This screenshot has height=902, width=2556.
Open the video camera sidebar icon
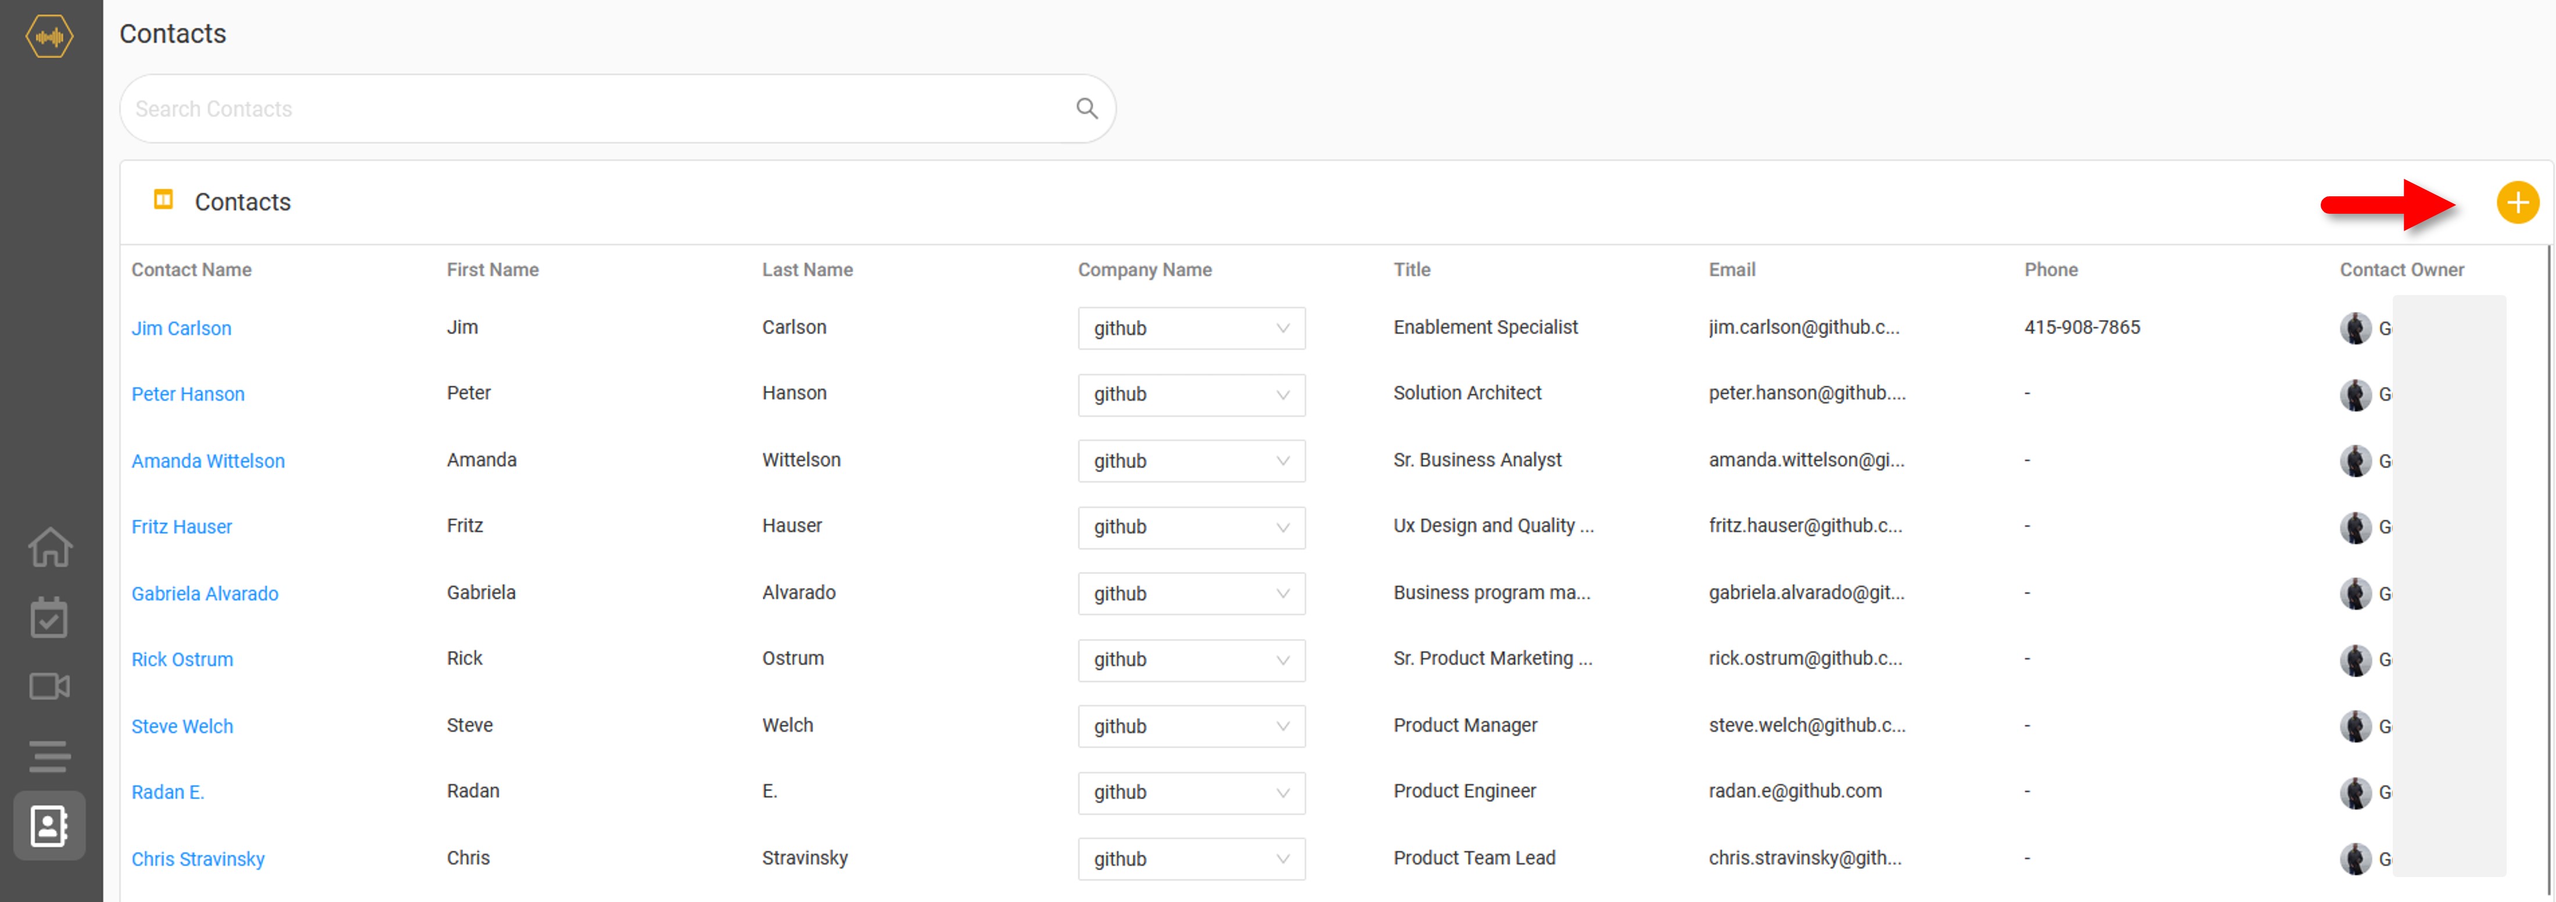pyautogui.click(x=49, y=687)
